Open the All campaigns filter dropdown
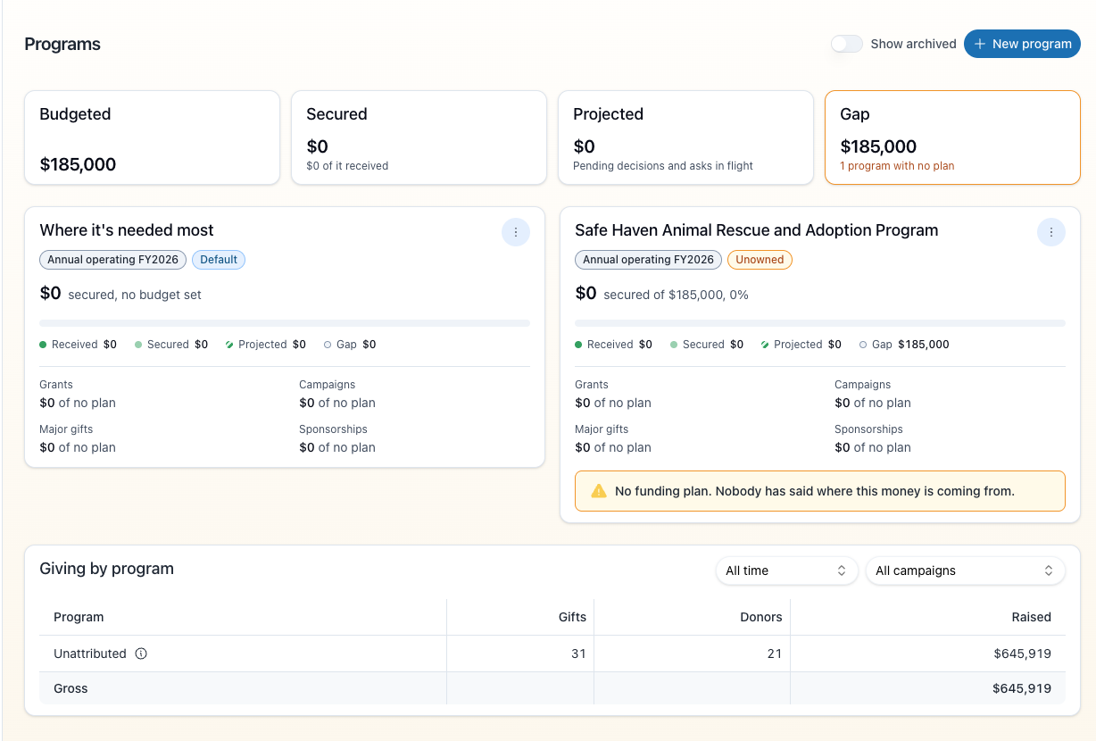 point(965,570)
